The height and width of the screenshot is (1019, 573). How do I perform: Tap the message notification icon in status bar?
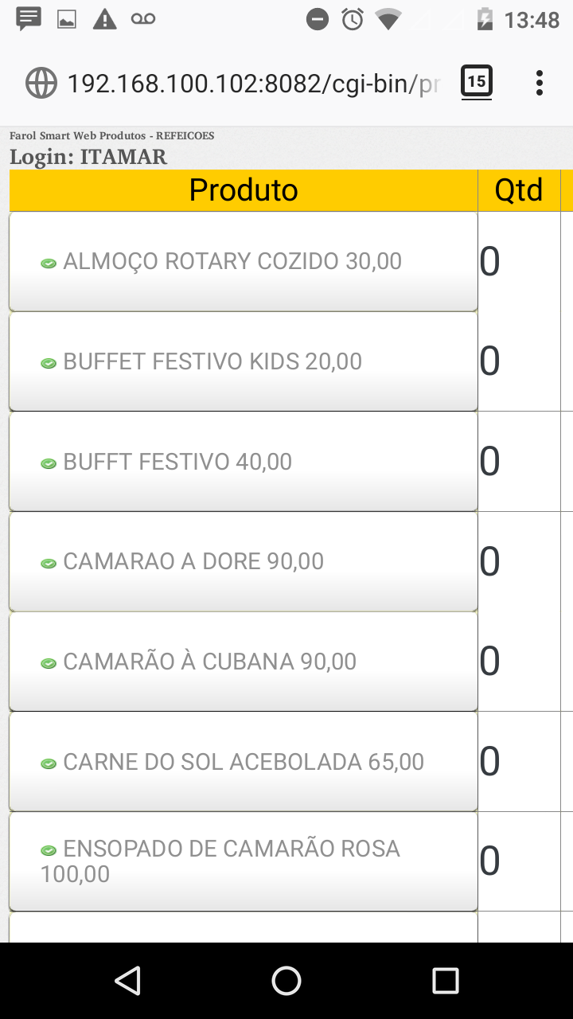click(29, 19)
